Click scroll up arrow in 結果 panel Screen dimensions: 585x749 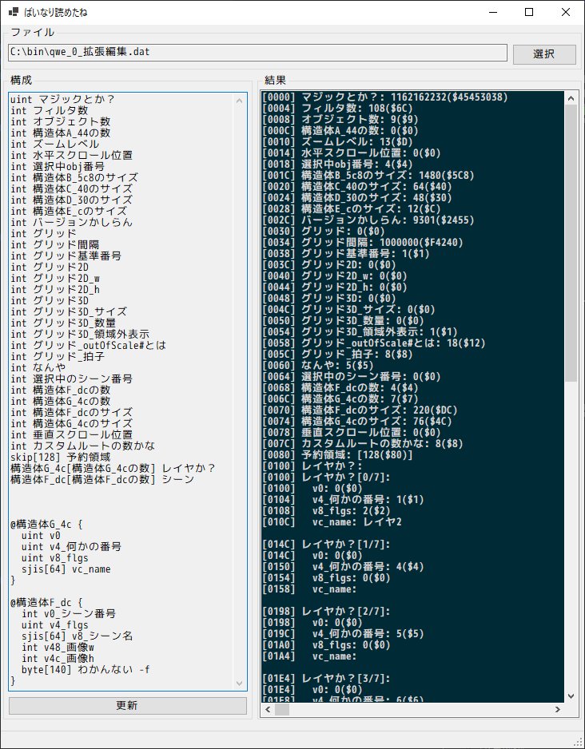click(571, 98)
